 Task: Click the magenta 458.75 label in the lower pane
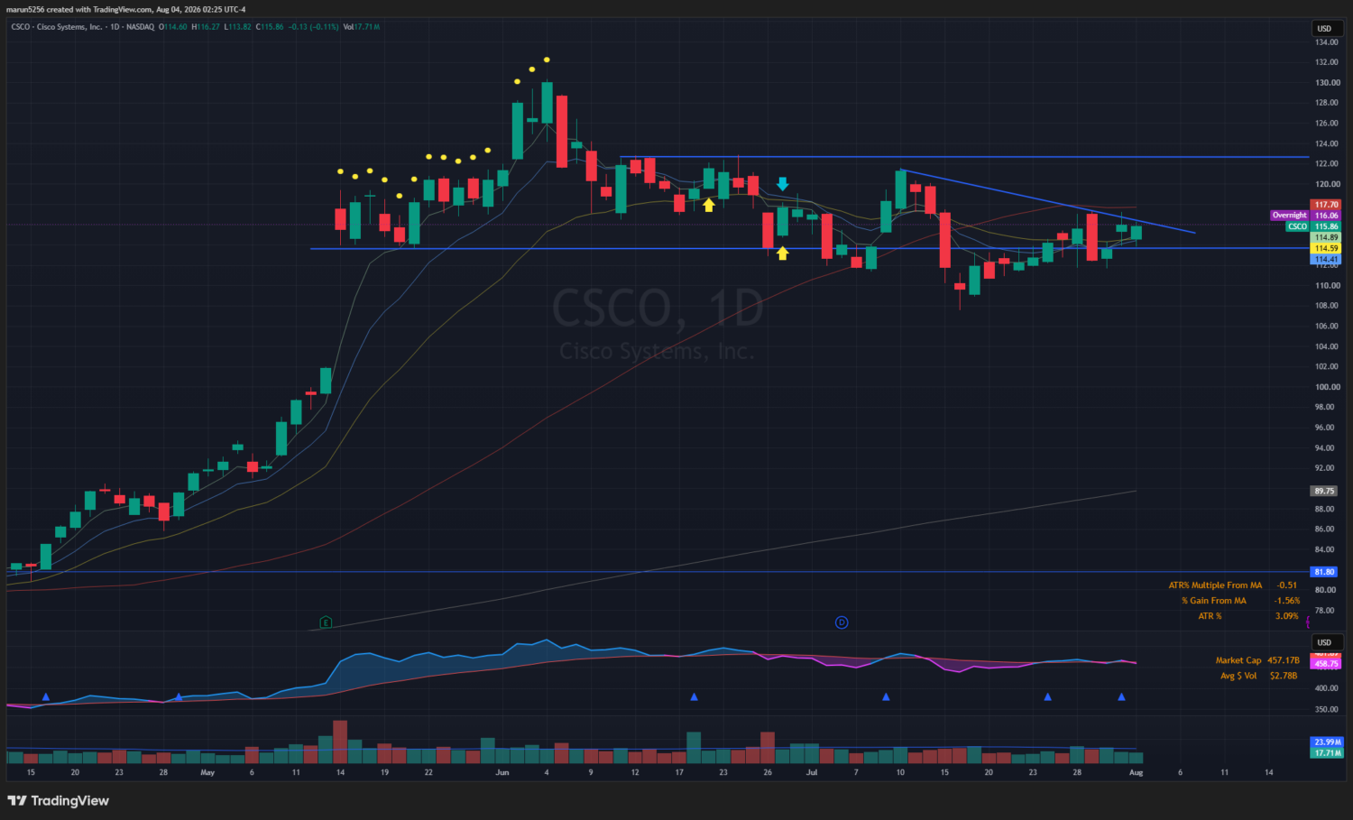pos(1326,664)
